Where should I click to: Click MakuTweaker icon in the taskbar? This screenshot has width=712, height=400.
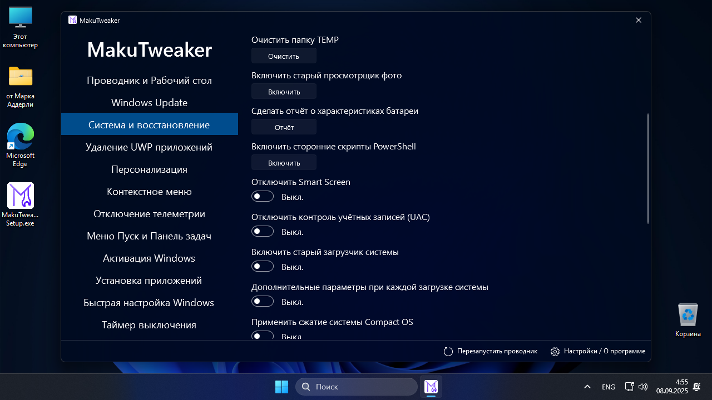click(x=431, y=387)
